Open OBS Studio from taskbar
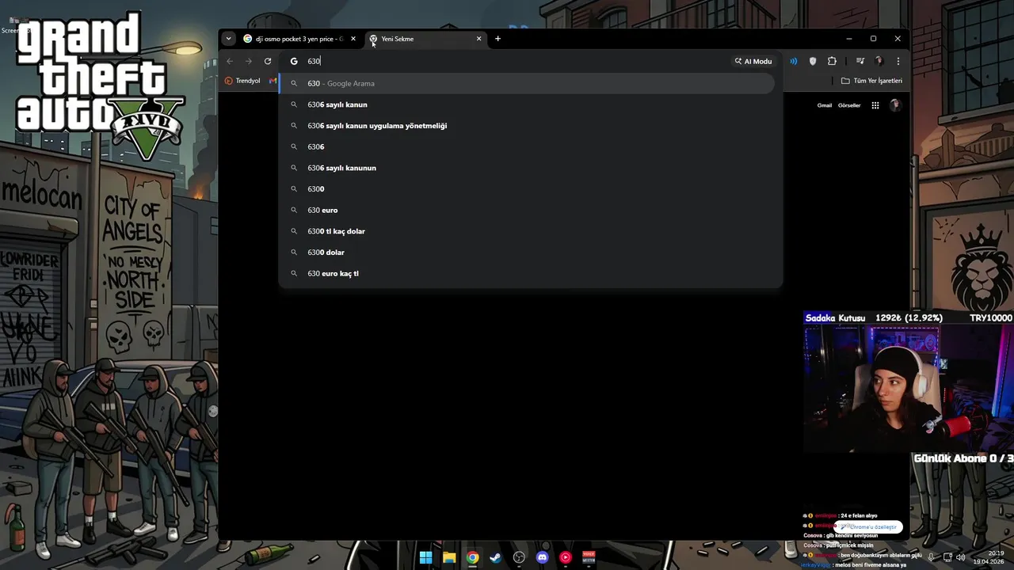 pos(519,557)
